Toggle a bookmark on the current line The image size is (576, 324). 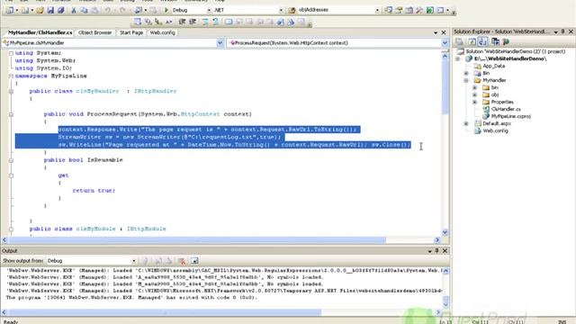tap(229, 22)
